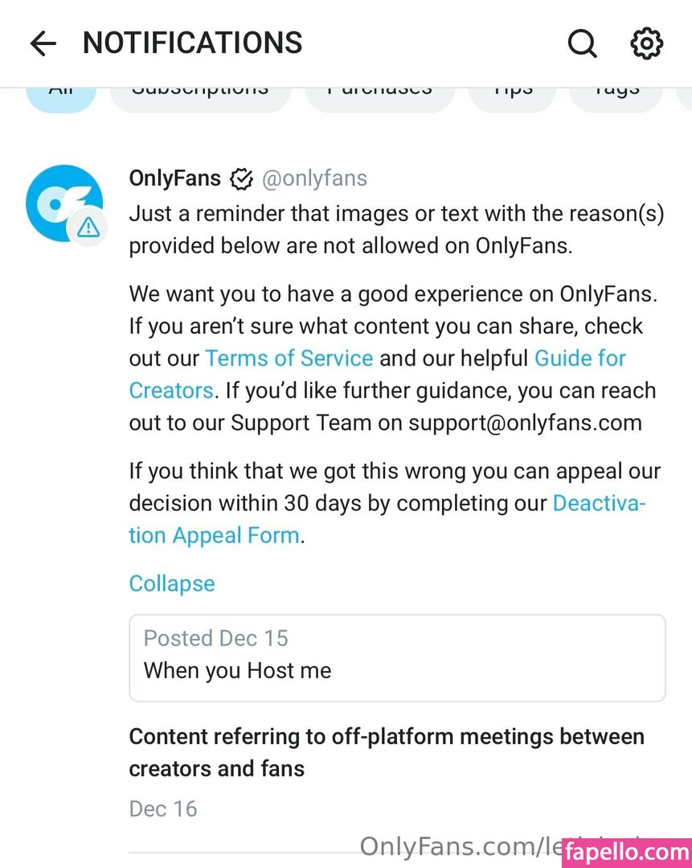Open the Terms of Service link
This screenshot has height=868, width=692.
click(289, 358)
